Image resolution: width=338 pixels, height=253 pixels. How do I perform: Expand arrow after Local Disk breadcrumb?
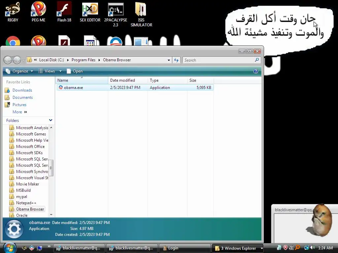pos(68,60)
